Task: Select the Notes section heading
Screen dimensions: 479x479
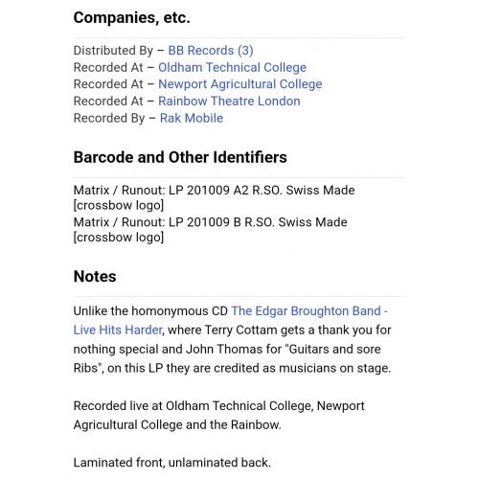Action: click(x=95, y=276)
